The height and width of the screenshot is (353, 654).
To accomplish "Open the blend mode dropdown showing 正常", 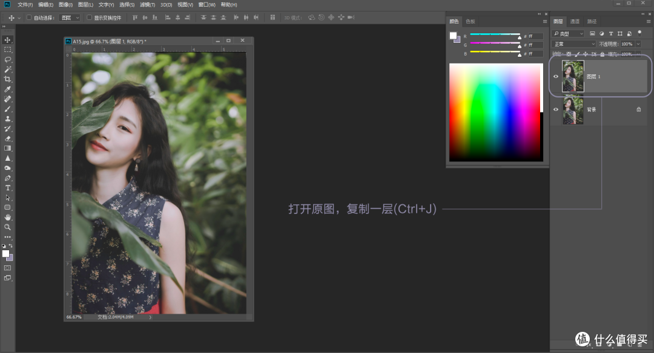I will pyautogui.click(x=572, y=44).
